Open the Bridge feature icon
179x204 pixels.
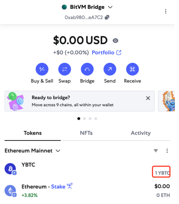coord(87,69)
